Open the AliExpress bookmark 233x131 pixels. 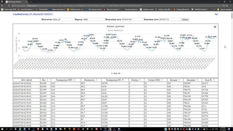tap(75, 9)
